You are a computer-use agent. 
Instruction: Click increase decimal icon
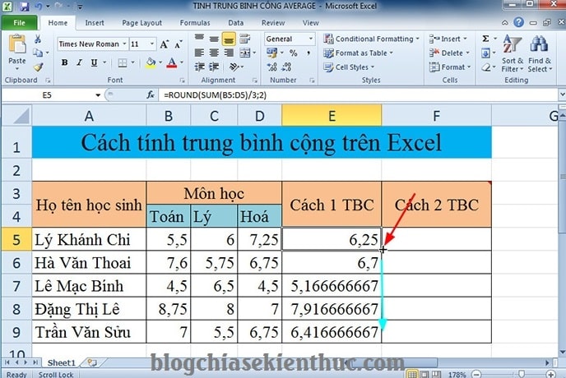[271, 67]
